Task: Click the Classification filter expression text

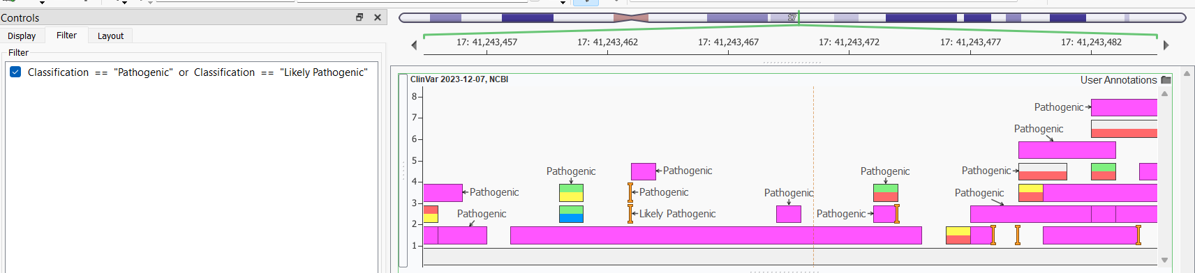Action: tap(198, 72)
